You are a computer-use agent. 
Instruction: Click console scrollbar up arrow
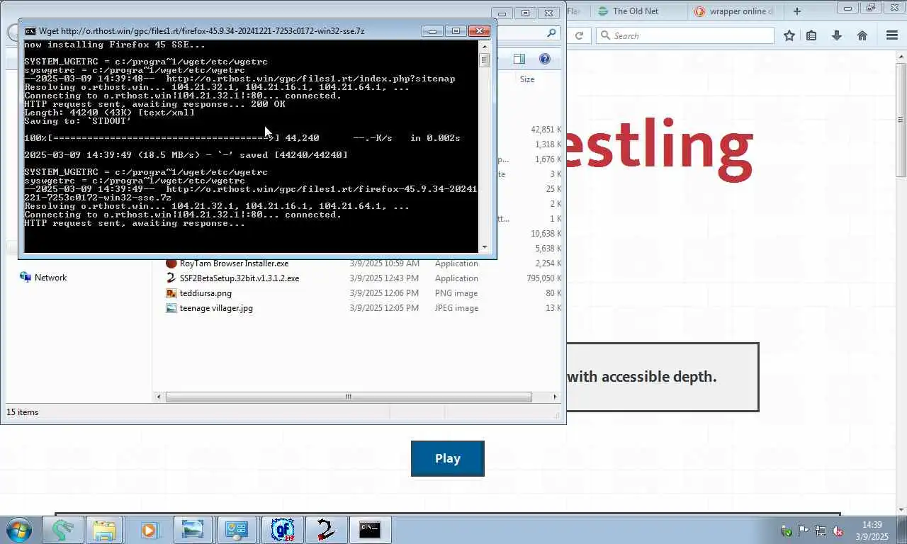click(485, 45)
